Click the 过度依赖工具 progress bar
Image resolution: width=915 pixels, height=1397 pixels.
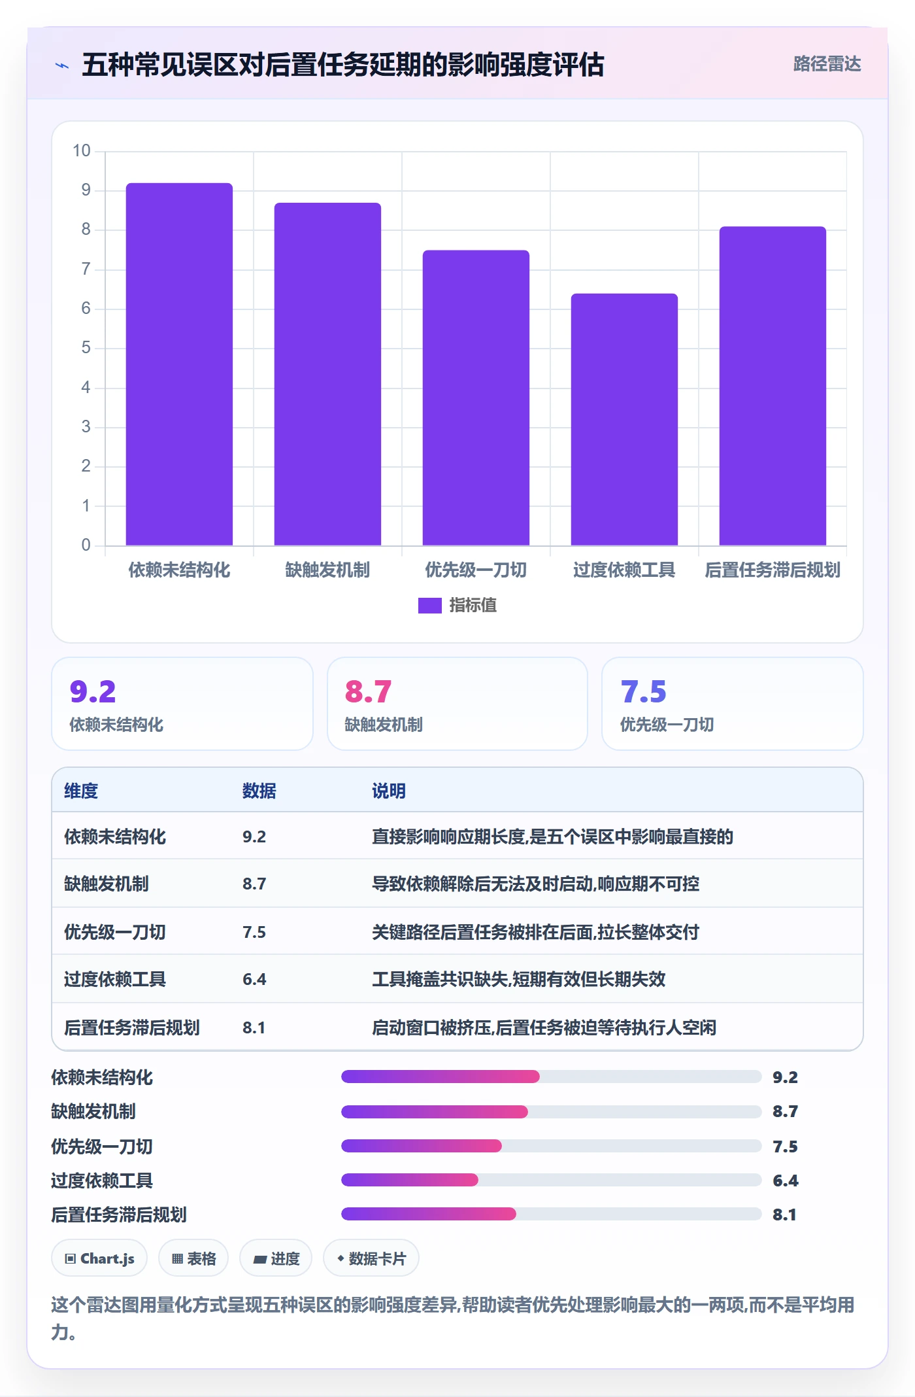pyautogui.click(x=551, y=1180)
